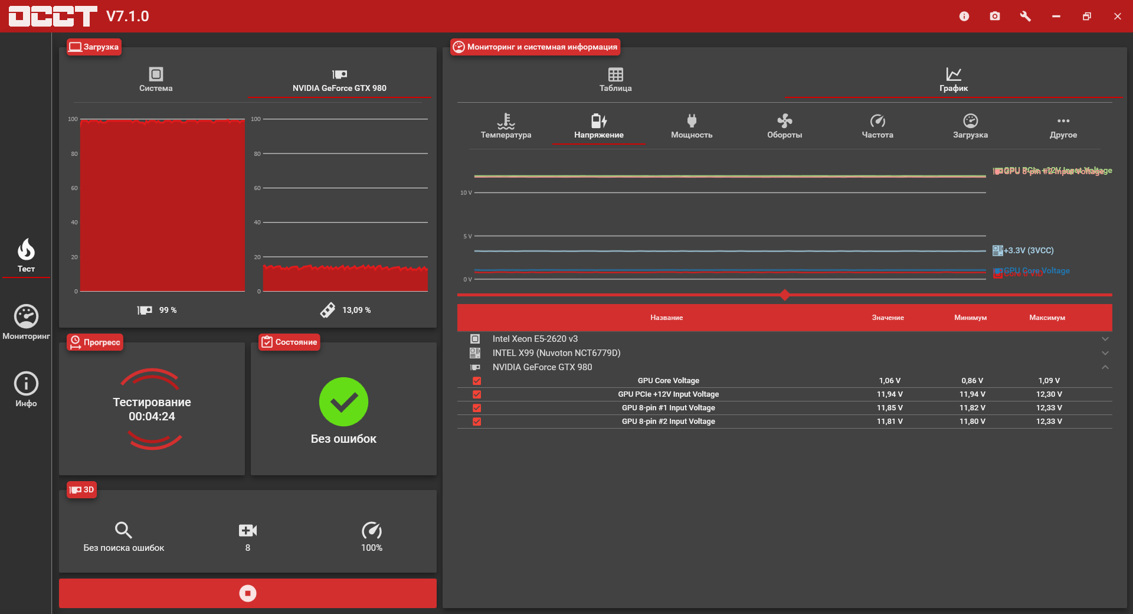1133x614 pixels.
Task: Open the Обороты fan tab
Action: pos(784,126)
